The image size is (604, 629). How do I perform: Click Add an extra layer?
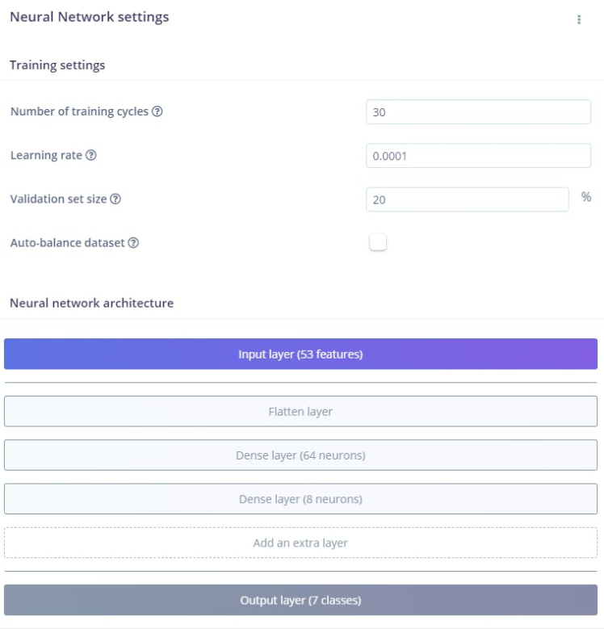pos(300,543)
